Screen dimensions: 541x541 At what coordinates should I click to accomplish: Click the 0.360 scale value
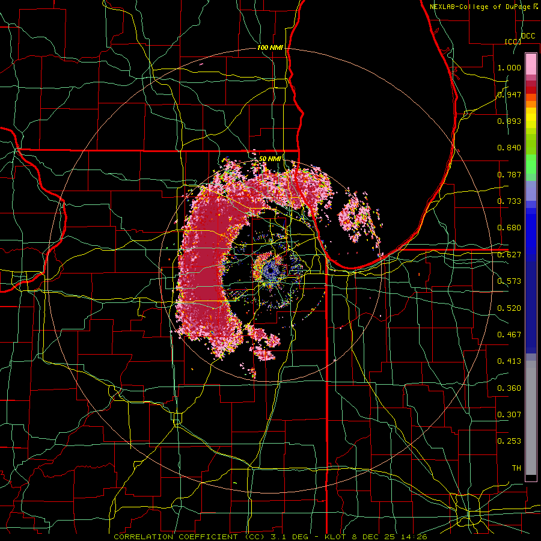(x=509, y=388)
